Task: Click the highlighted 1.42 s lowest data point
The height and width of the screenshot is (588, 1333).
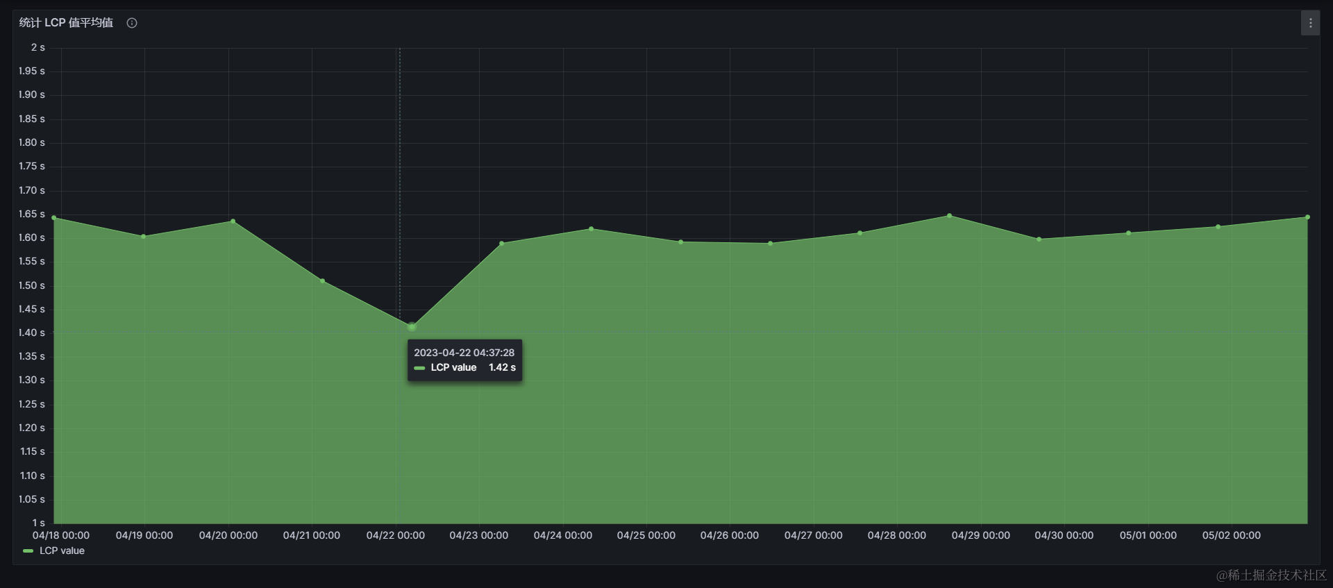Action: (412, 326)
